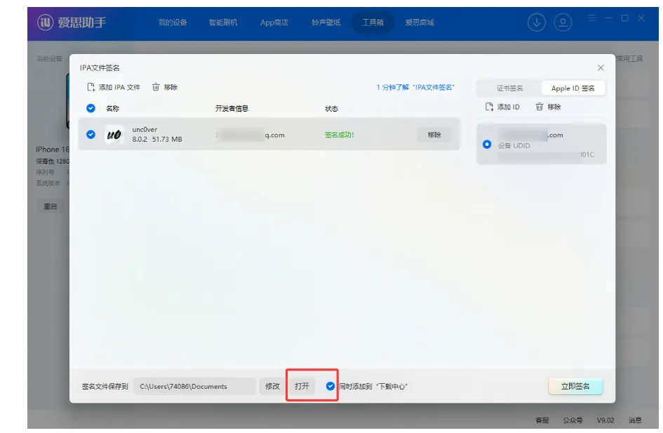Click the 8.0.2 51.73 MB version text
This screenshot has height=433, width=663.
pos(157,139)
